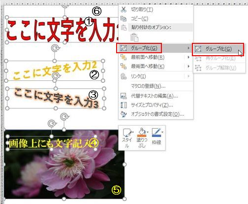This screenshot has height=204, width=248.
Task: Open the スタイル style gallery icon
Action: (127, 133)
